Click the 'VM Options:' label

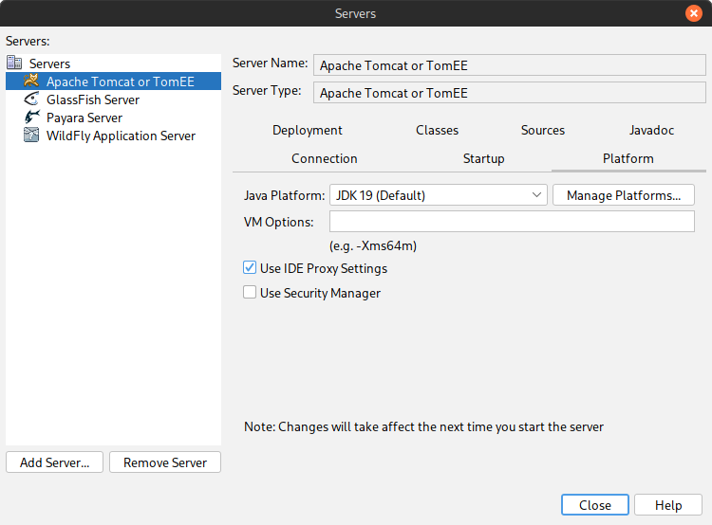tap(279, 222)
